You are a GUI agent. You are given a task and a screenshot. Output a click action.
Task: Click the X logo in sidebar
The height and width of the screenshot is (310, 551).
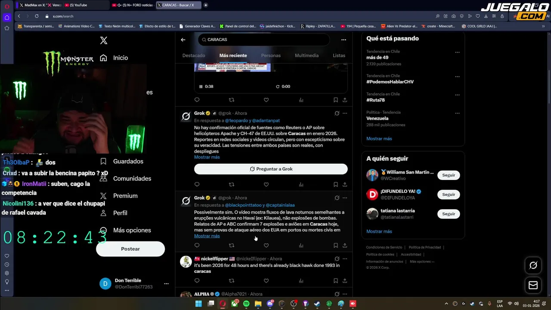104,40
